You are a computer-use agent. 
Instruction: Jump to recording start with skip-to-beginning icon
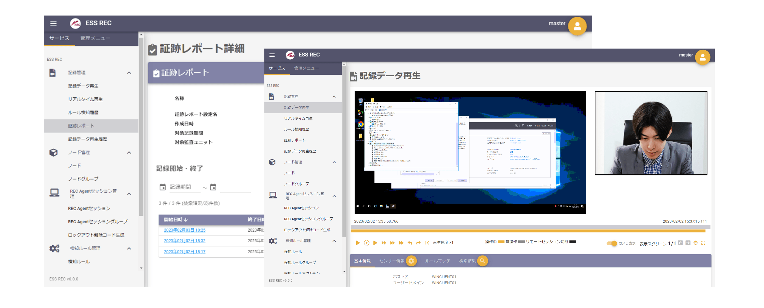[427, 243]
